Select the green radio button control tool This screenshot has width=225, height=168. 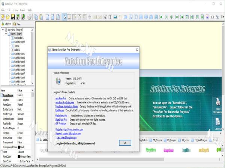point(171,17)
